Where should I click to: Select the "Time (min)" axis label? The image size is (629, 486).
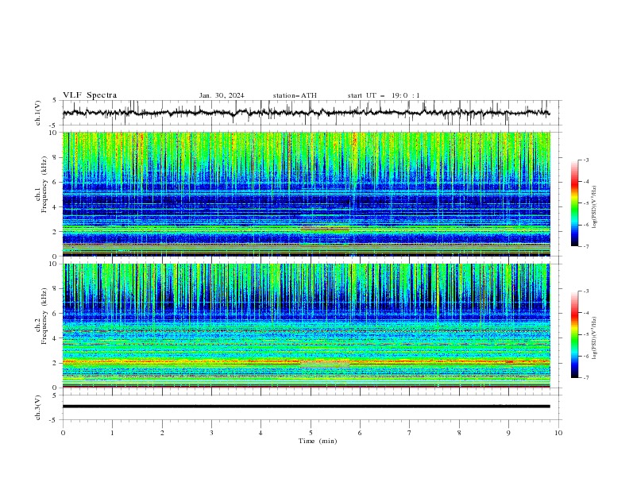coord(318,441)
